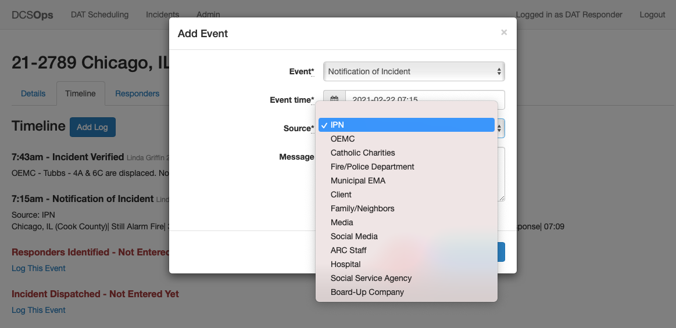676x328 pixels.
Task: Select Client as the source
Action: (406, 194)
